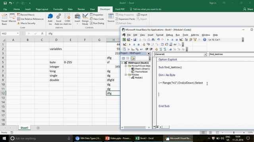
Task: Save Book1 from VBA toolbar
Action: 135,39
